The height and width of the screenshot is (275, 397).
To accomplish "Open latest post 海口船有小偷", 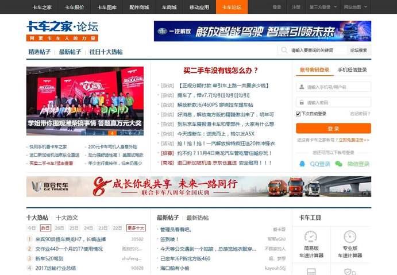I will tap(175, 268).
